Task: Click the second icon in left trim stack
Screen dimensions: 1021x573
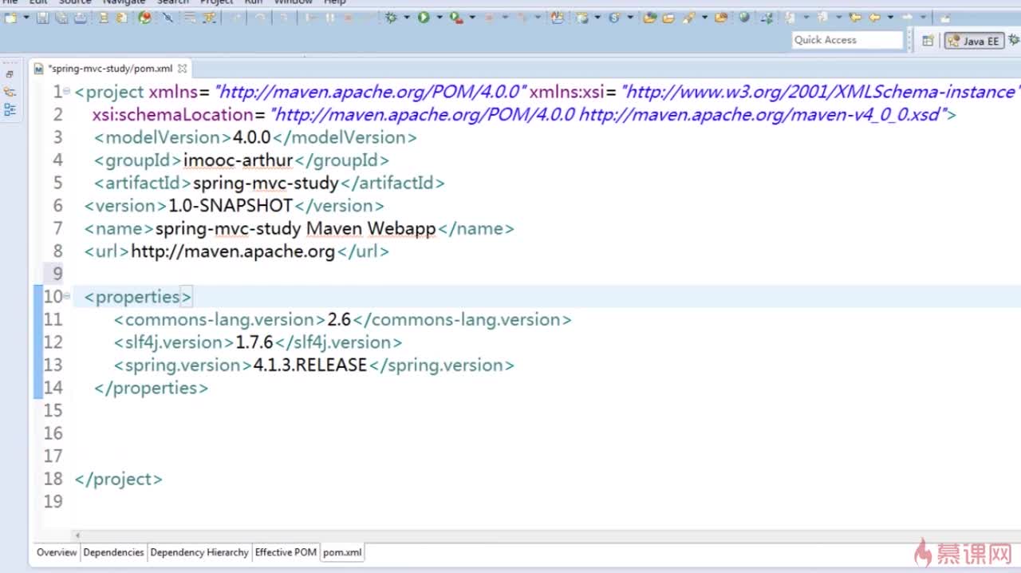Action: [10, 92]
